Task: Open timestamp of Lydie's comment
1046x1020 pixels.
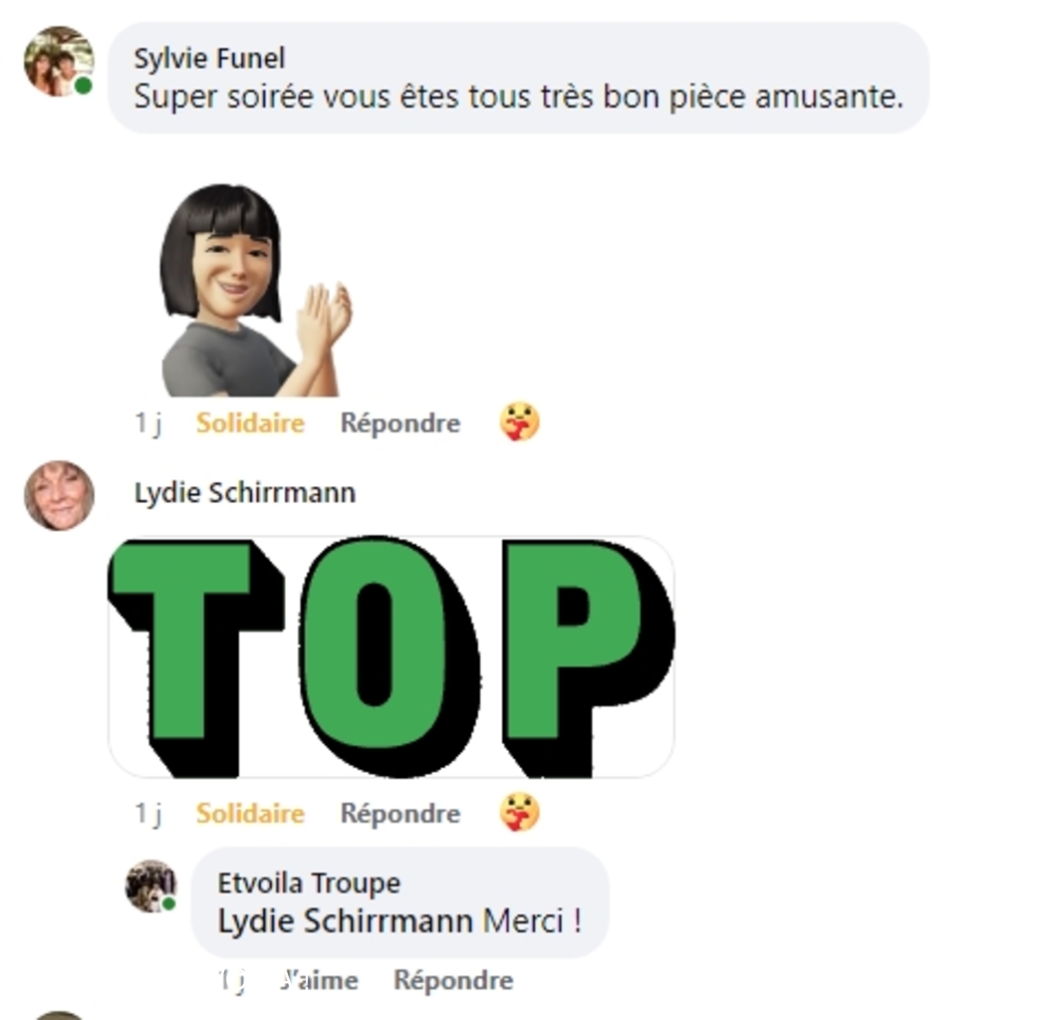Action: 148,813
